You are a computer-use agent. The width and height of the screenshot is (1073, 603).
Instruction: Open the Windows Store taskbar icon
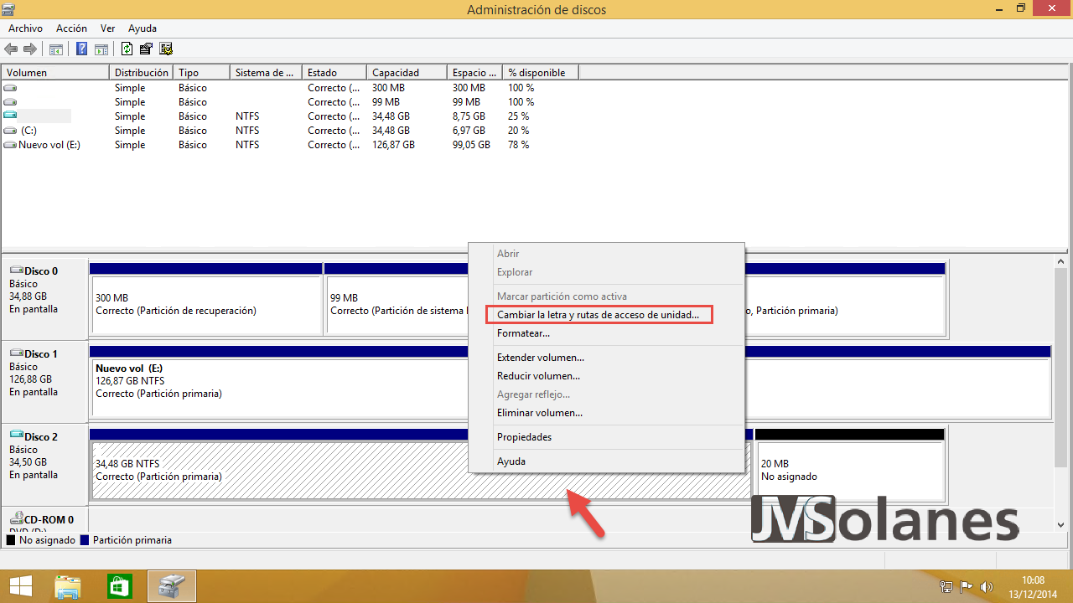point(120,586)
